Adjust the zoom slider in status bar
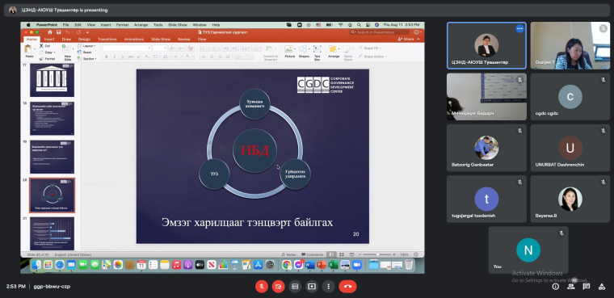The width and height of the screenshot is (614, 298). [x=378, y=254]
